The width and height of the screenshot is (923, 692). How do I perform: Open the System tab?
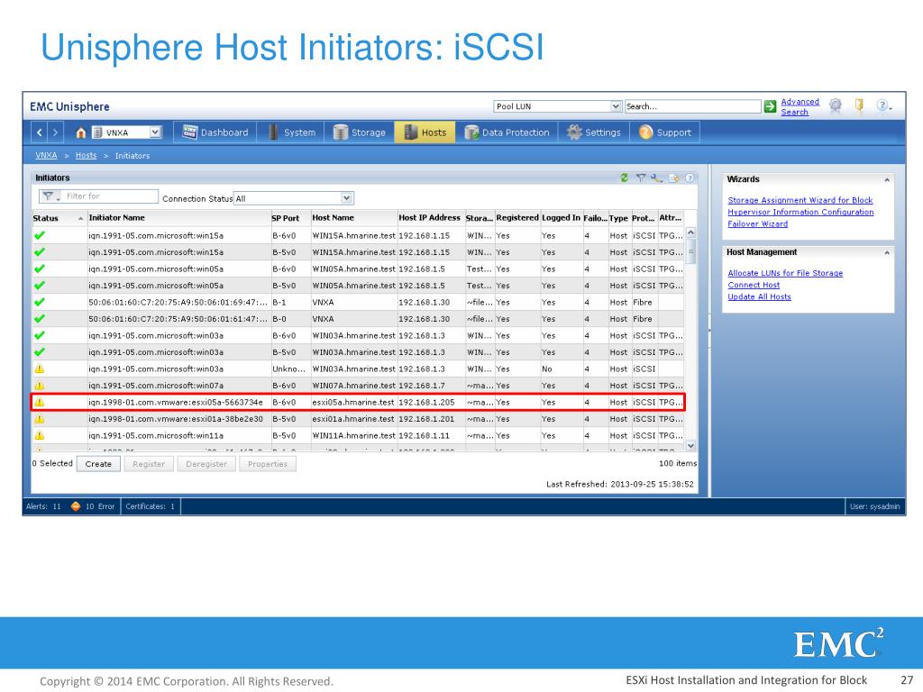coord(292,132)
